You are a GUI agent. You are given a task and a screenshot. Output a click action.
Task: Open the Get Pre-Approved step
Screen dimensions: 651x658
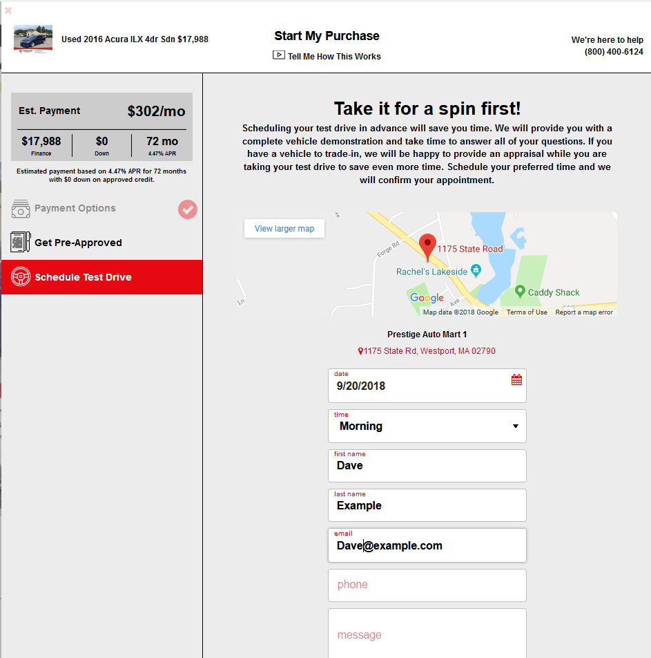click(79, 243)
